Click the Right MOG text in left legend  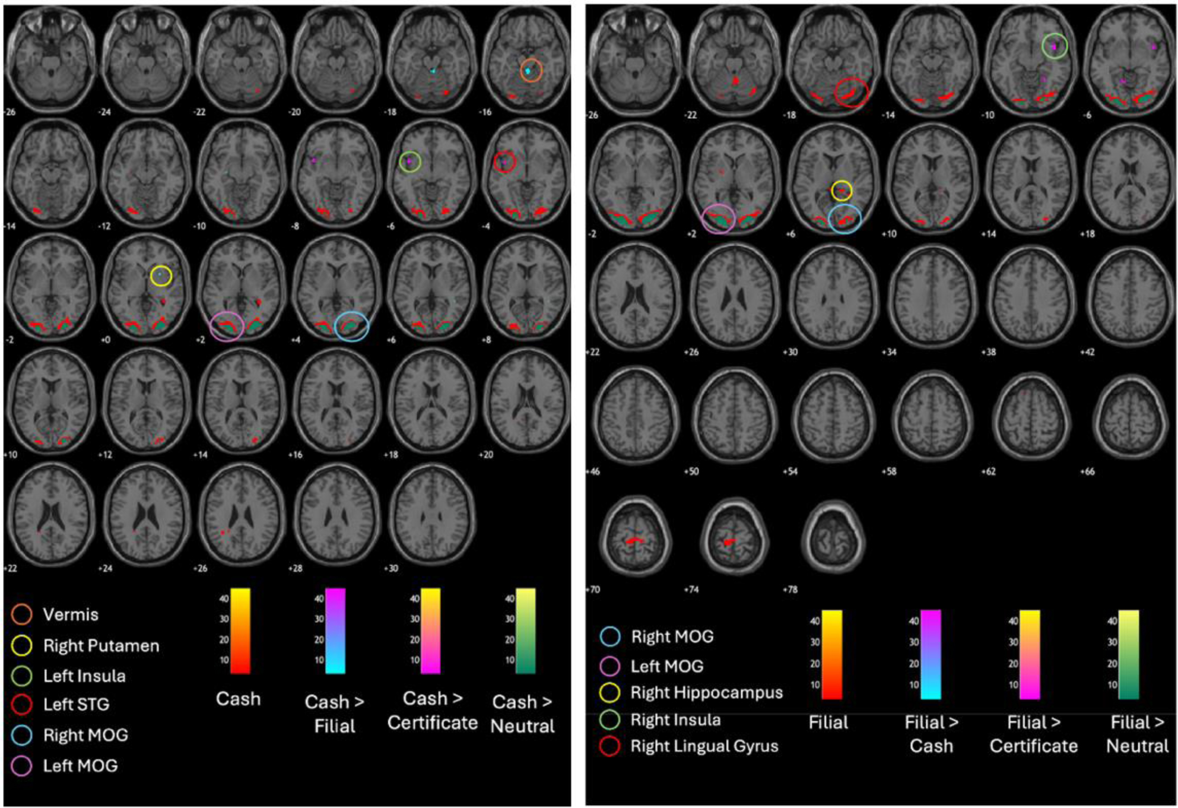[x=85, y=735]
